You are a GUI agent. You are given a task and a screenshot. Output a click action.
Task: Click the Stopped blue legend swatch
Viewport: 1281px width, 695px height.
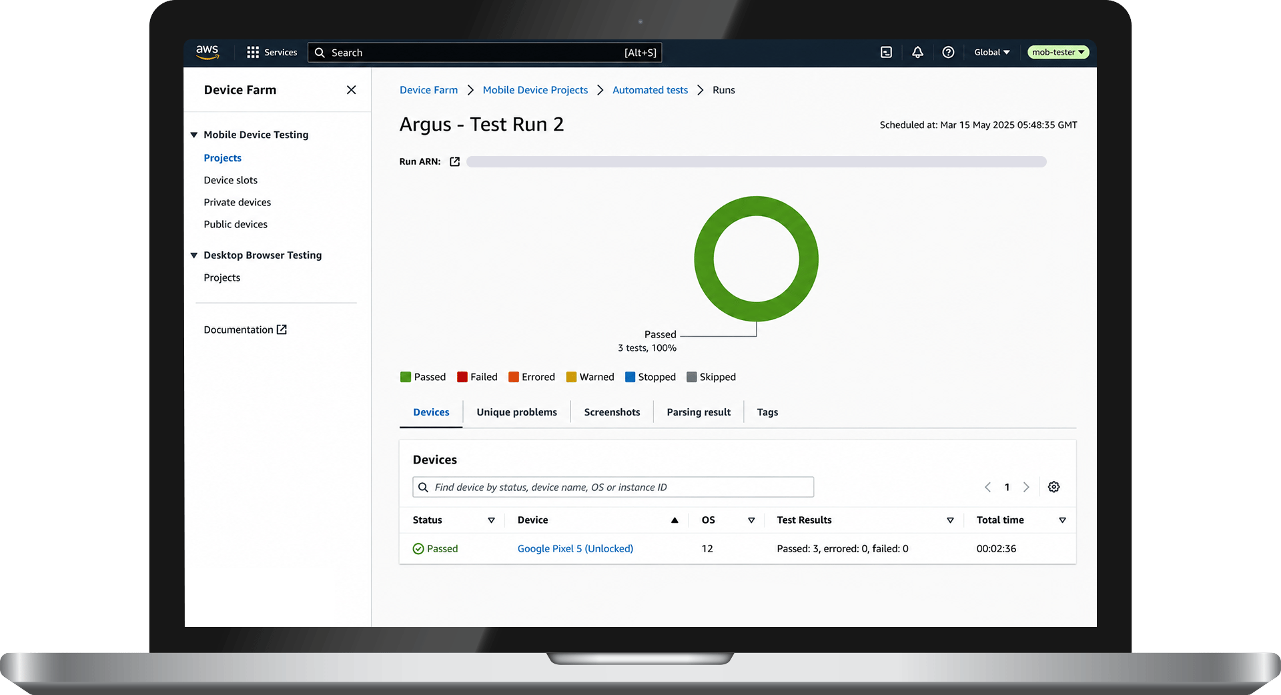(630, 377)
